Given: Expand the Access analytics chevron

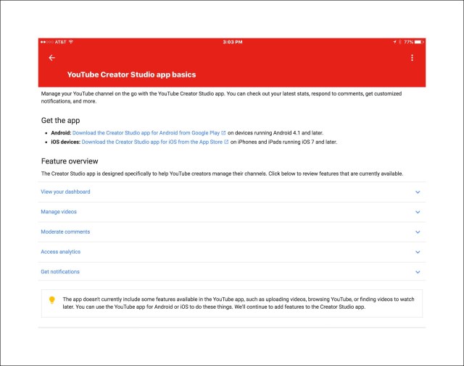Looking at the screenshot, I should [x=418, y=252].
